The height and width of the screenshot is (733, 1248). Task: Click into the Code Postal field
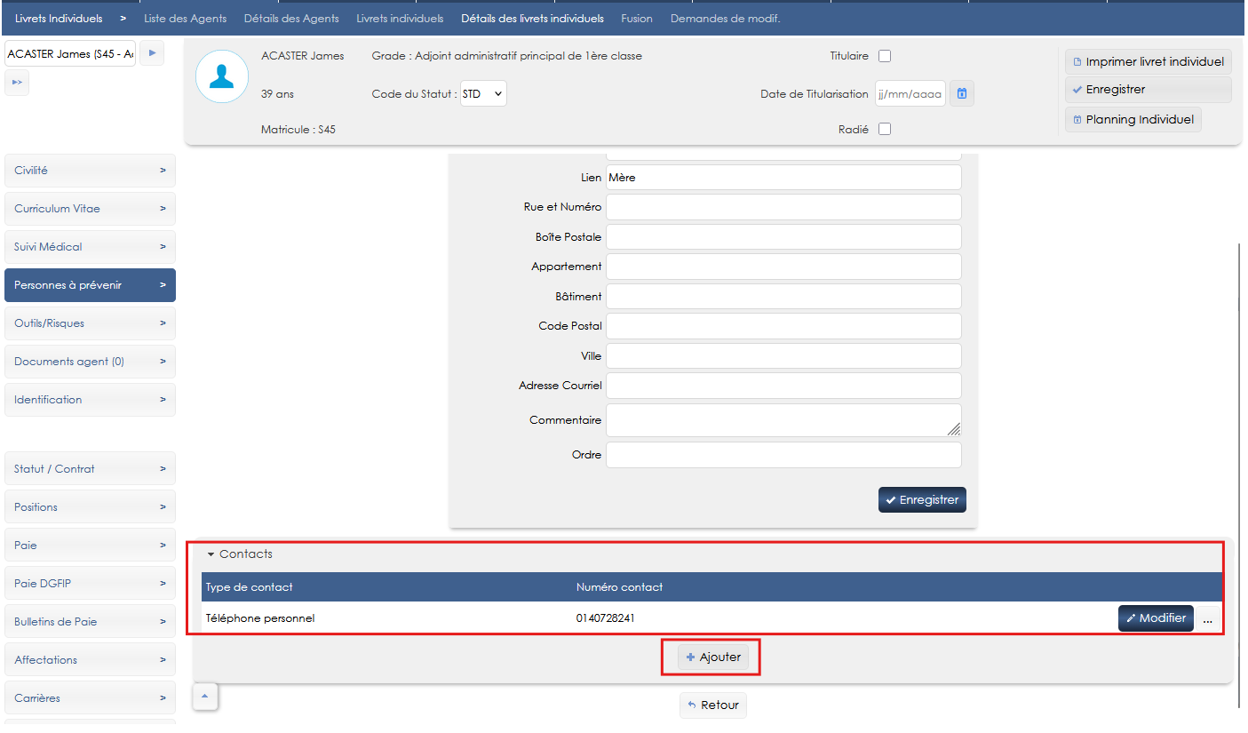click(x=783, y=326)
